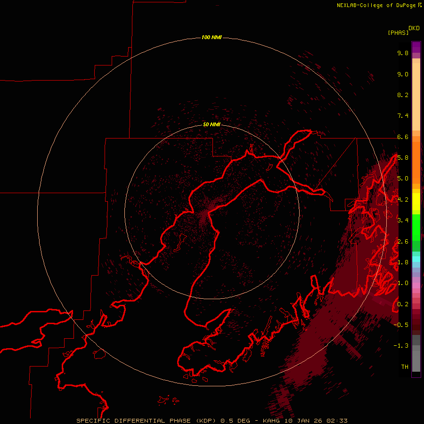The height and width of the screenshot is (424, 424).
Task: Click the TH threshold label on colorbar
Action: tap(405, 367)
